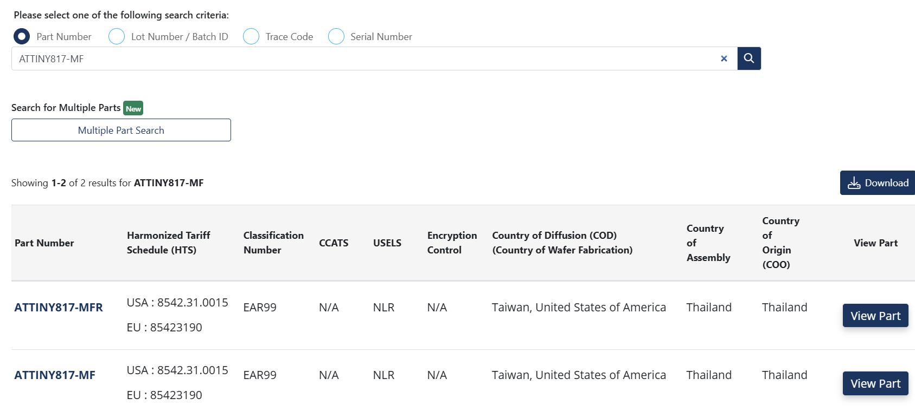This screenshot has width=915, height=411.
Task: Click the CCATS column header
Action: (334, 243)
